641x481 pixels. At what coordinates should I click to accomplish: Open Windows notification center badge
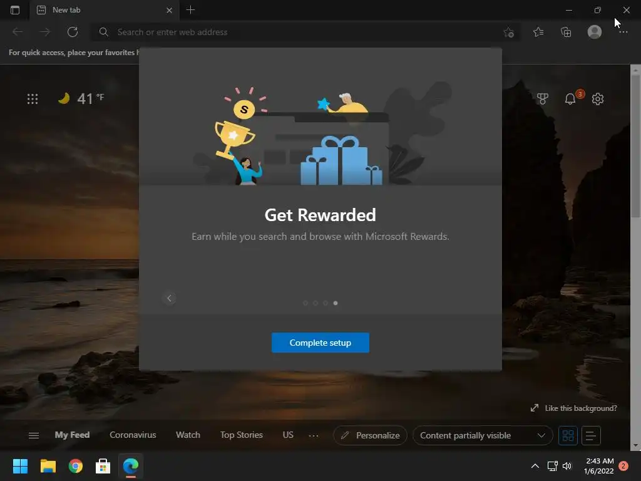[x=623, y=466]
